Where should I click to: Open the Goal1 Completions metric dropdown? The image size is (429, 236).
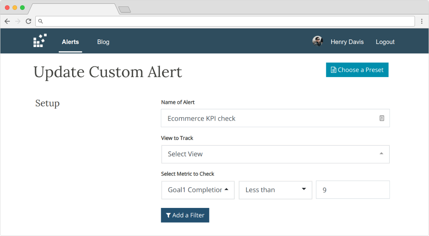click(198, 190)
